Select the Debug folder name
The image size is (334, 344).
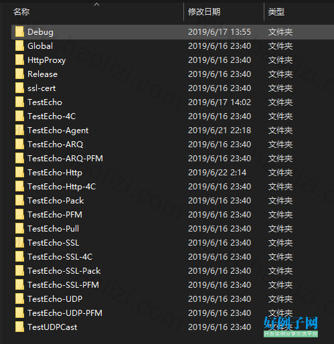(40, 32)
